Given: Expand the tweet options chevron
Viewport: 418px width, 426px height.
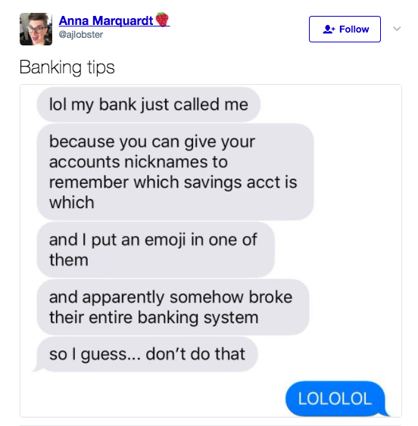Looking at the screenshot, I should coord(397,29).
